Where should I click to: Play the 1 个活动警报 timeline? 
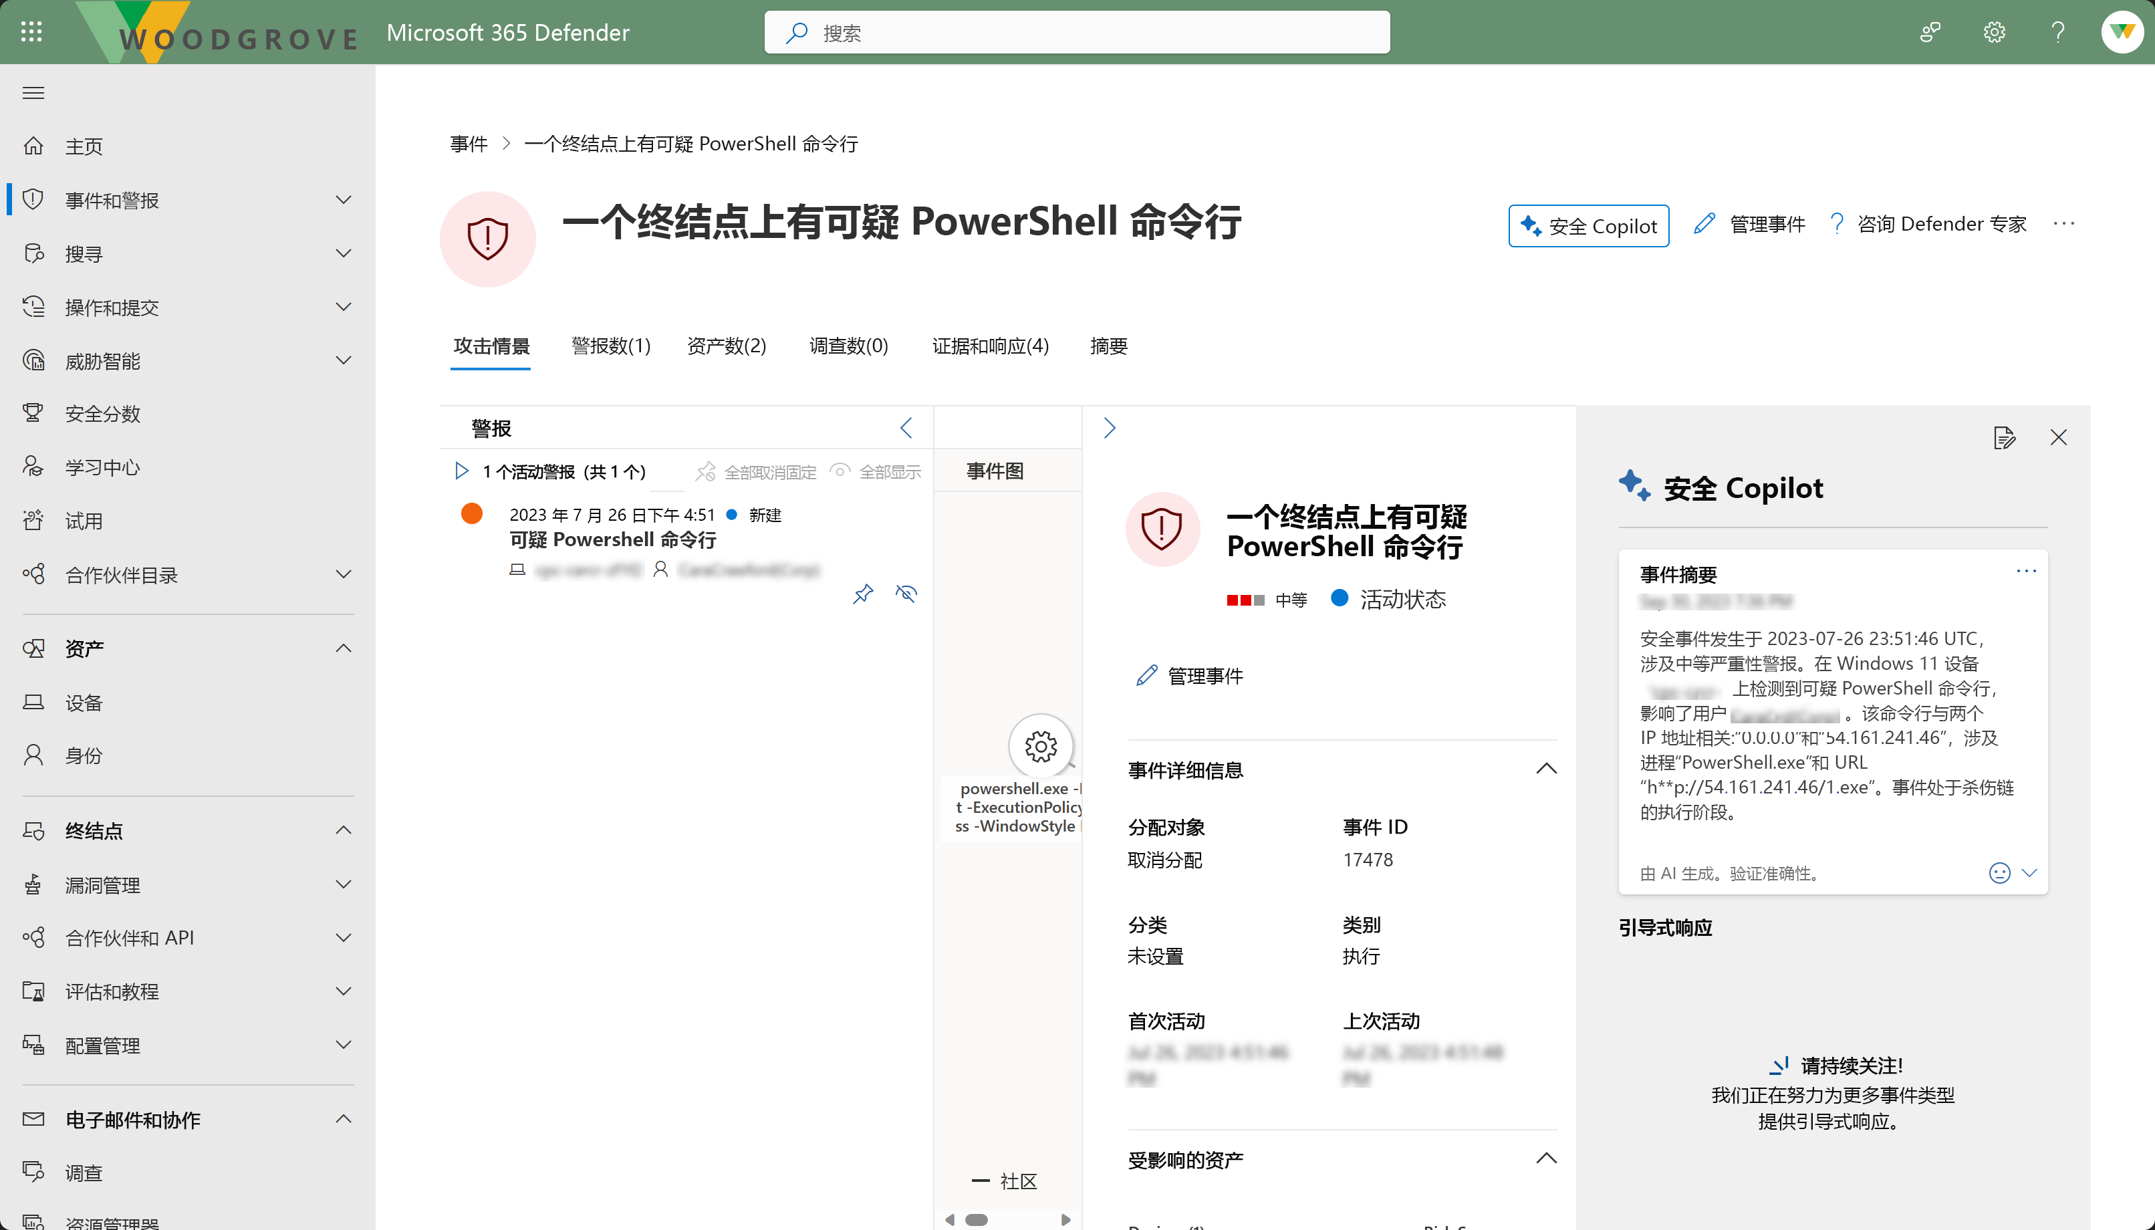[461, 471]
